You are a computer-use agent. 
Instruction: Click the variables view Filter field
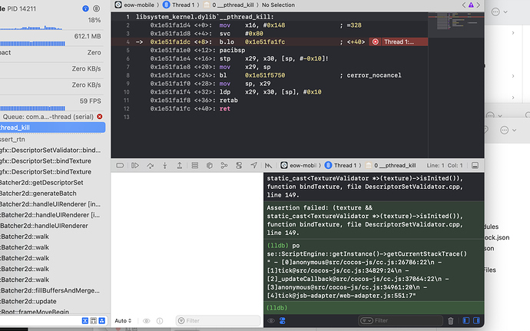click(x=218, y=320)
